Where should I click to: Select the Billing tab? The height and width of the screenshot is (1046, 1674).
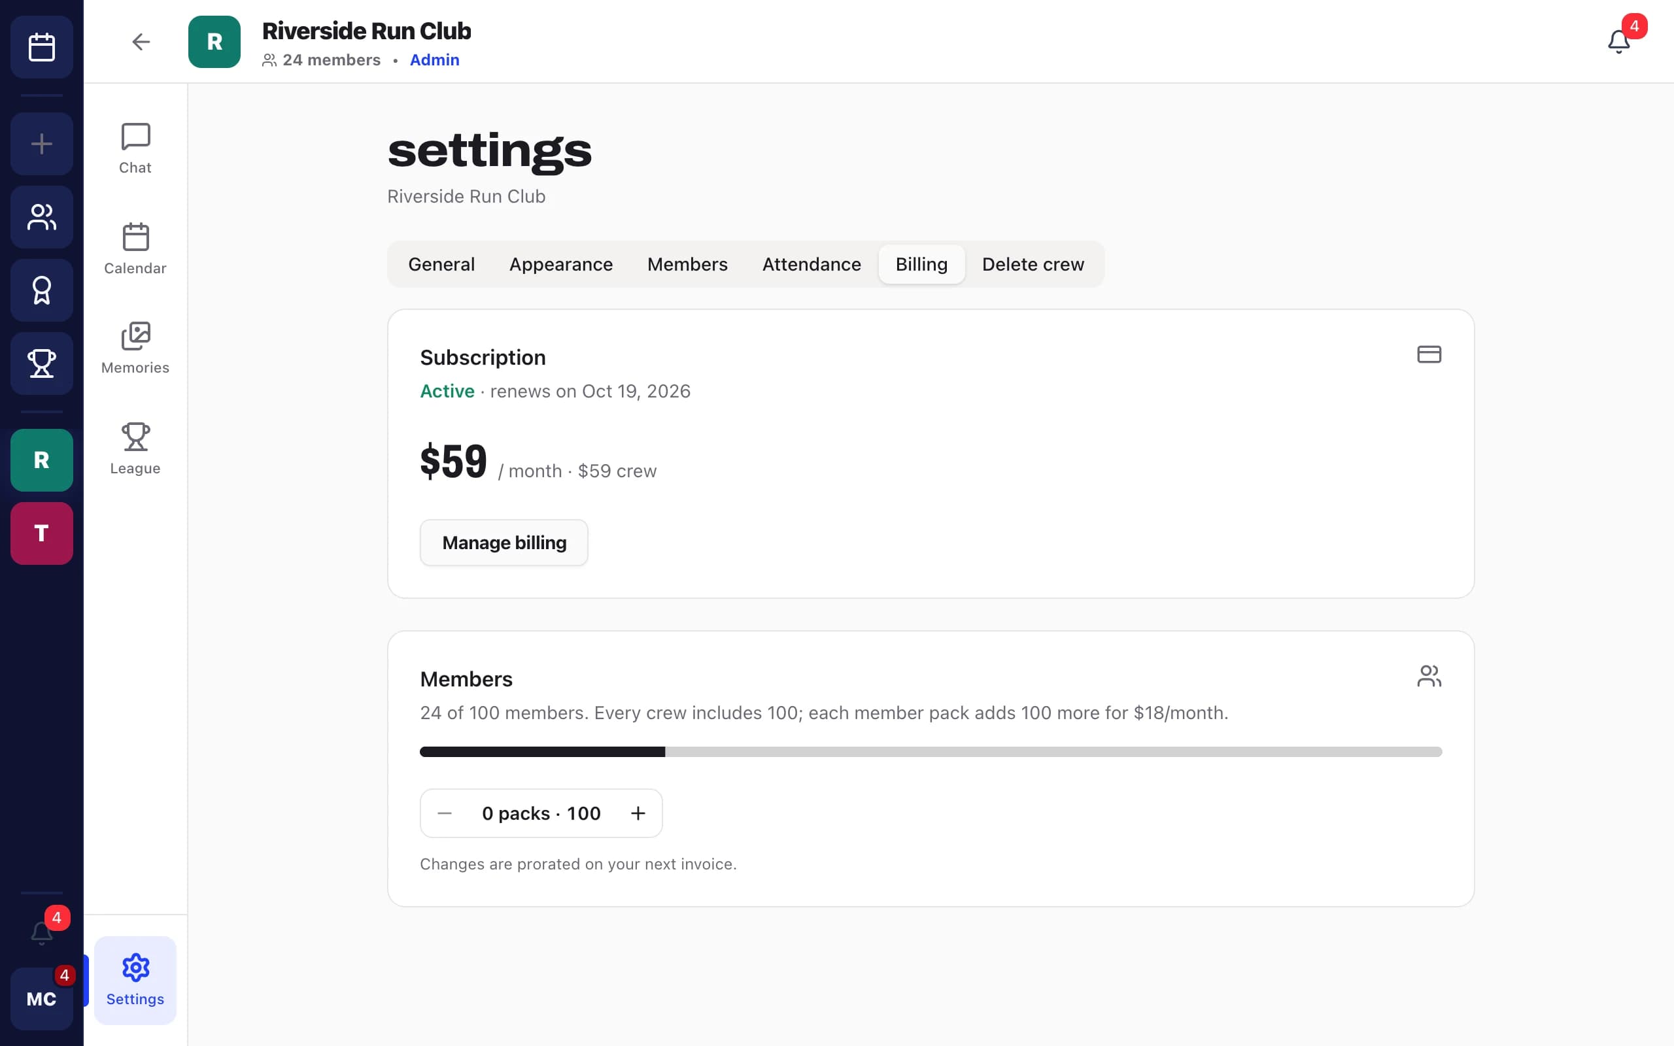[921, 264]
